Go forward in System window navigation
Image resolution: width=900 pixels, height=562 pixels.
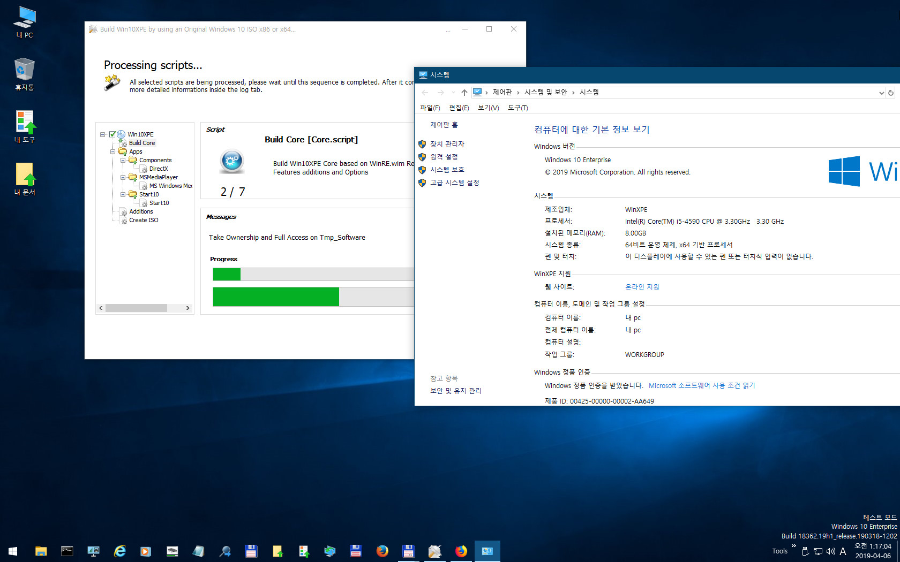click(x=440, y=93)
